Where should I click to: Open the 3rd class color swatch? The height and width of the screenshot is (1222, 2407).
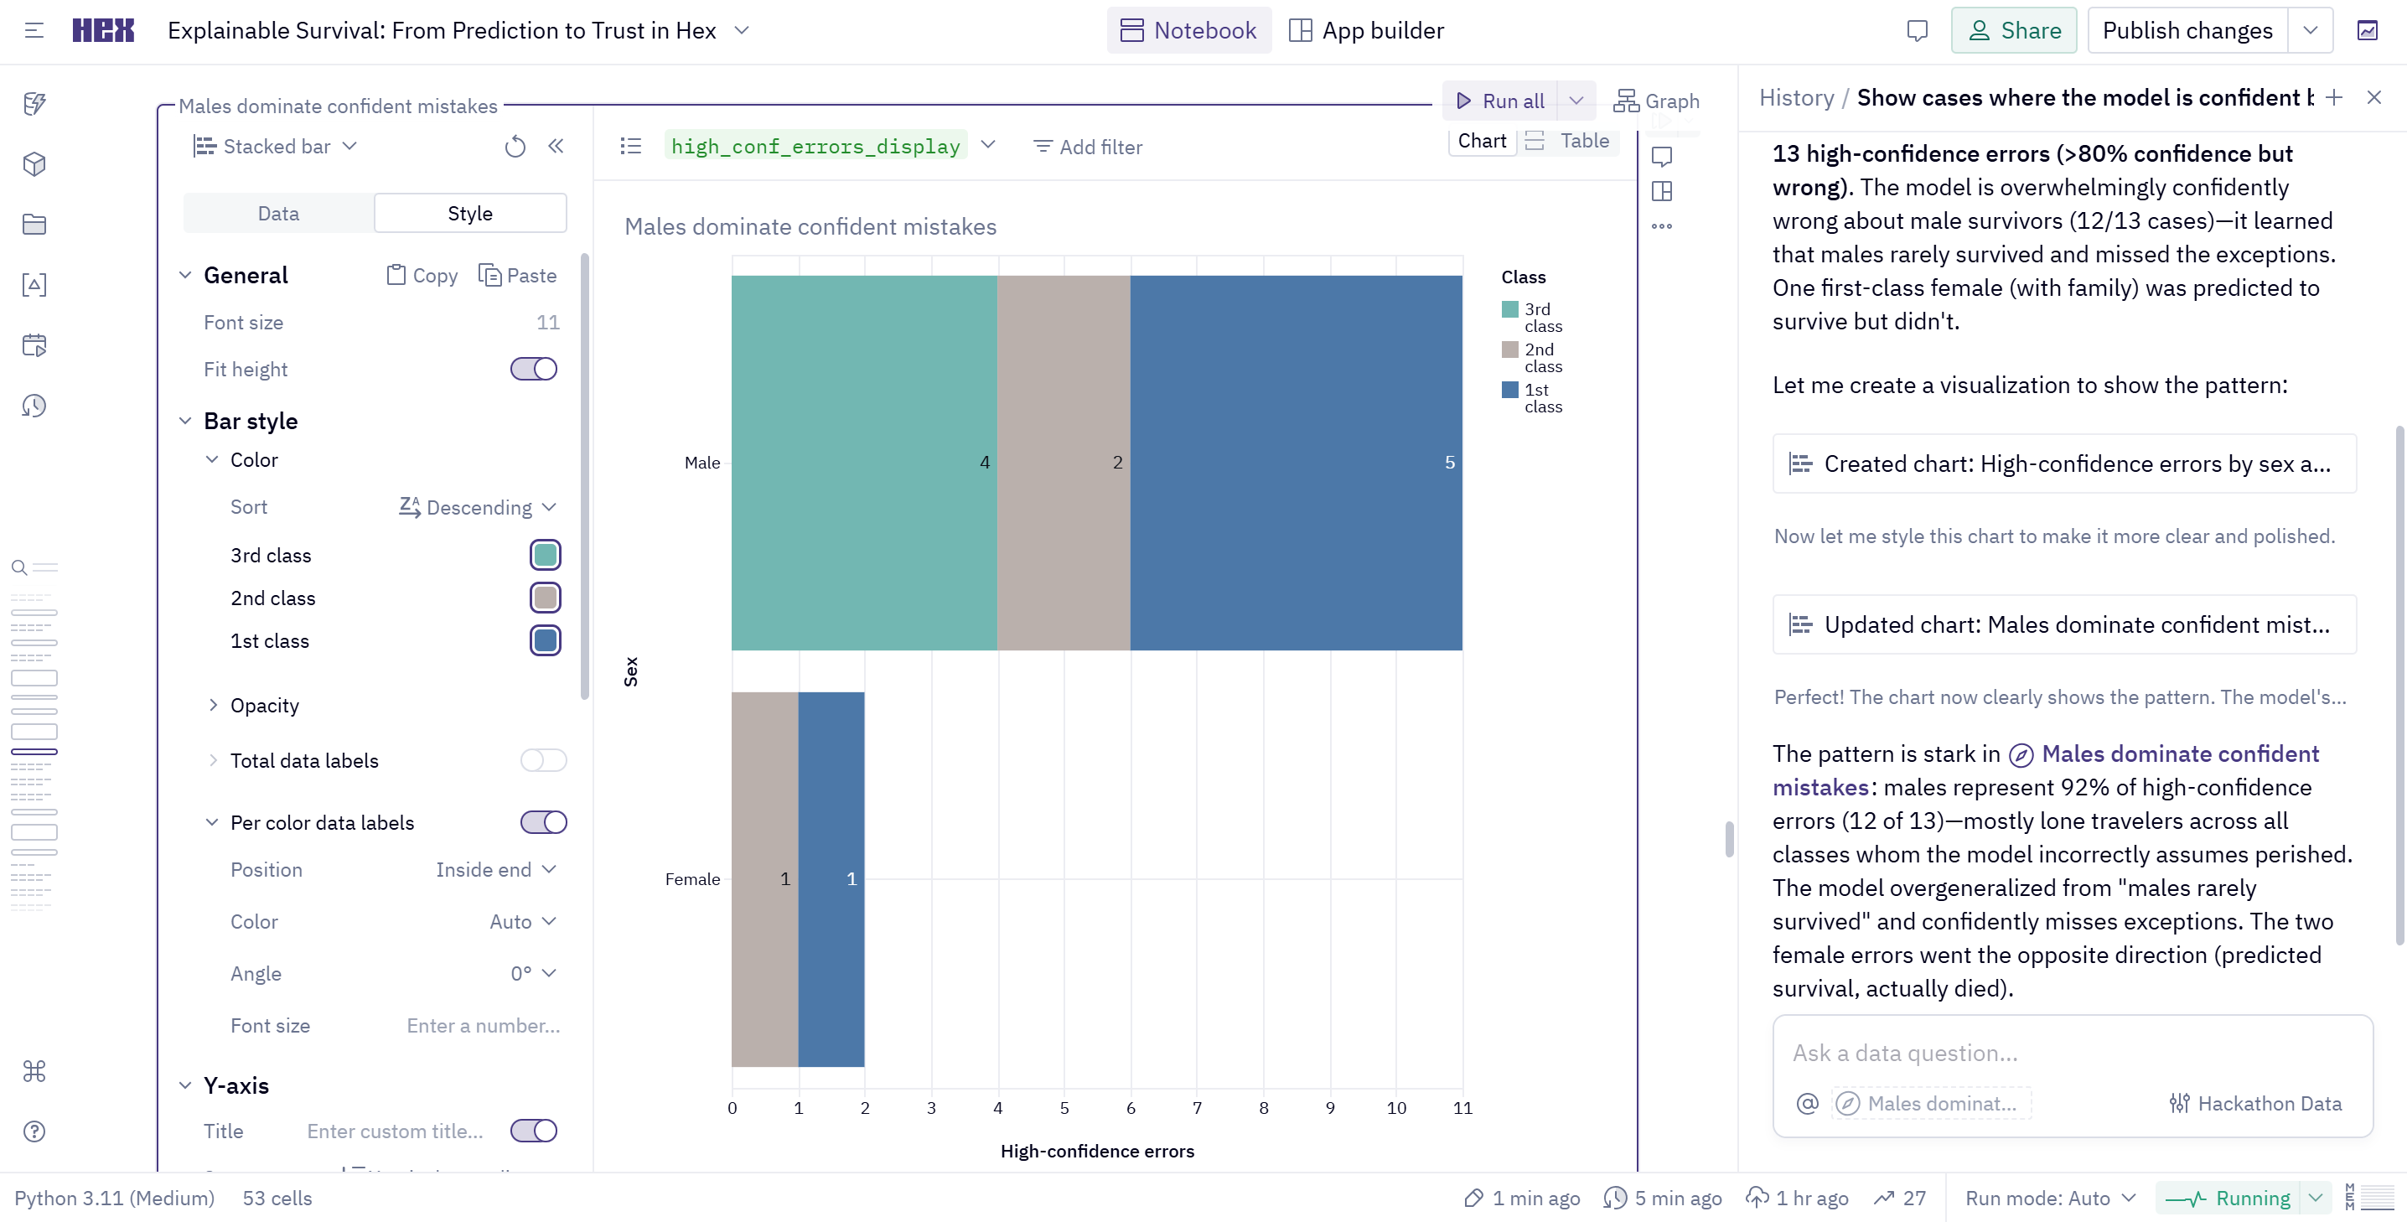[545, 555]
